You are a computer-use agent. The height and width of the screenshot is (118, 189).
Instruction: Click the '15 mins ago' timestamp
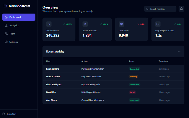click(164, 77)
